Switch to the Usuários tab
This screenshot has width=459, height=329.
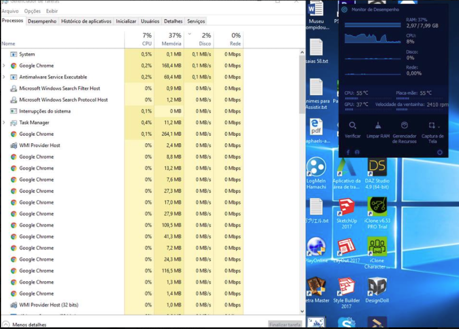[x=150, y=21]
